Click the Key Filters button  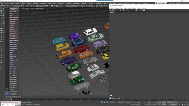pos(174,105)
